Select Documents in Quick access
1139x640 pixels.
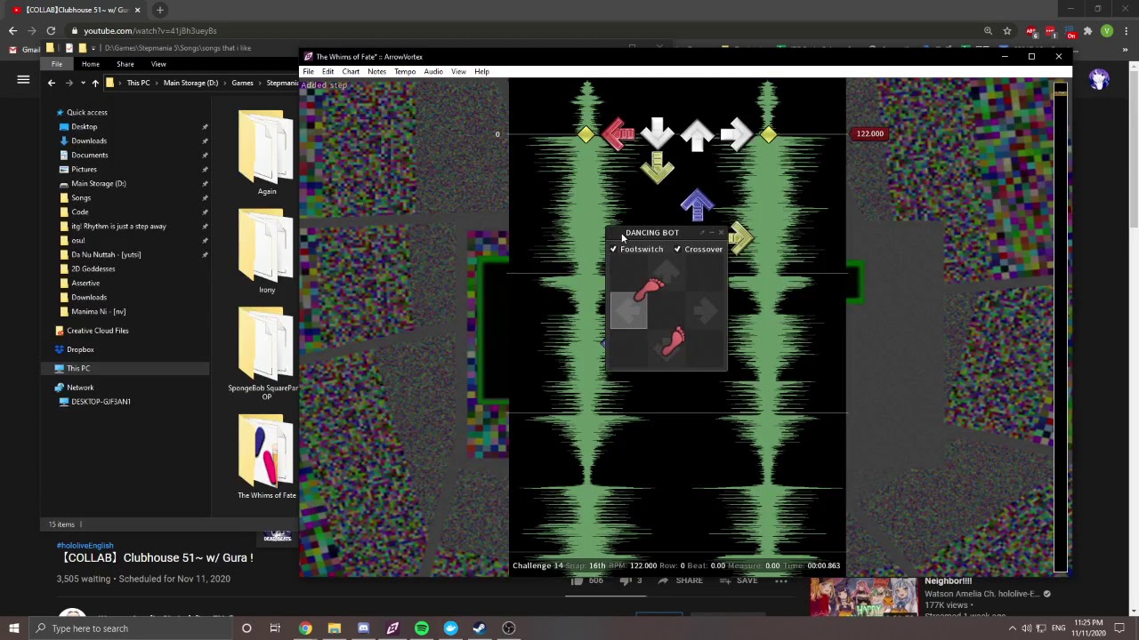click(x=89, y=156)
